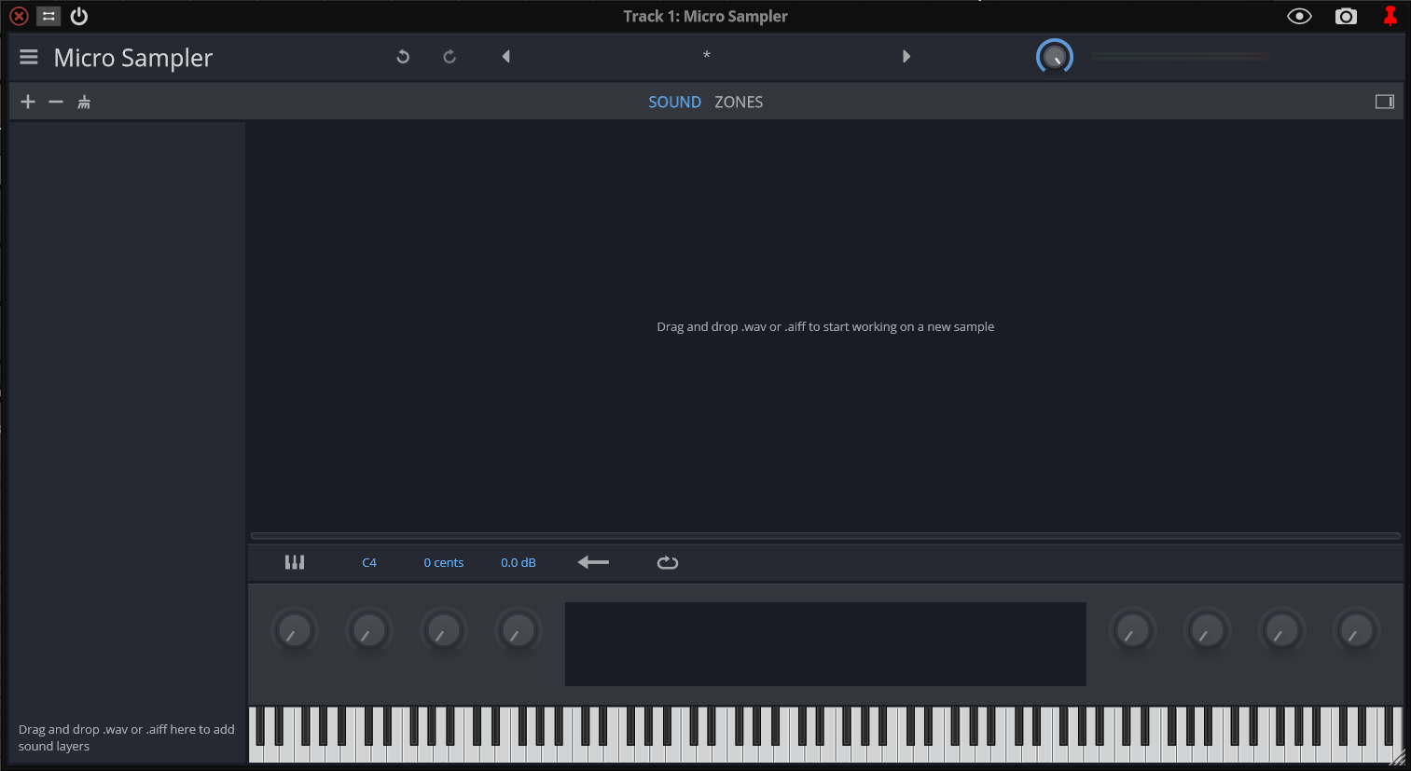Toggle the reverse playback arrow icon
This screenshot has width=1411, height=771.
pyautogui.click(x=593, y=562)
